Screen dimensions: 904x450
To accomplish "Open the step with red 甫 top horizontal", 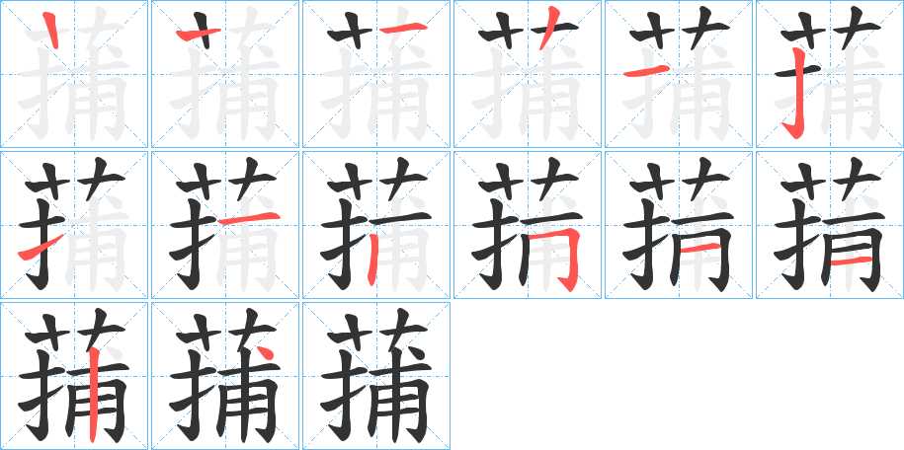I will tap(225, 225).
